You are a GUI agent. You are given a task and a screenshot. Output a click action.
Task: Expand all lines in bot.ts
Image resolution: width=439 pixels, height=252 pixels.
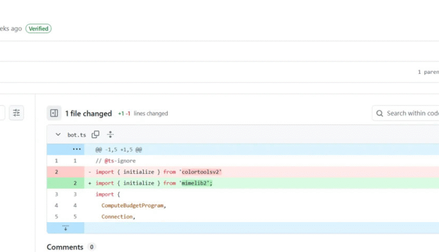pos(111,134)
